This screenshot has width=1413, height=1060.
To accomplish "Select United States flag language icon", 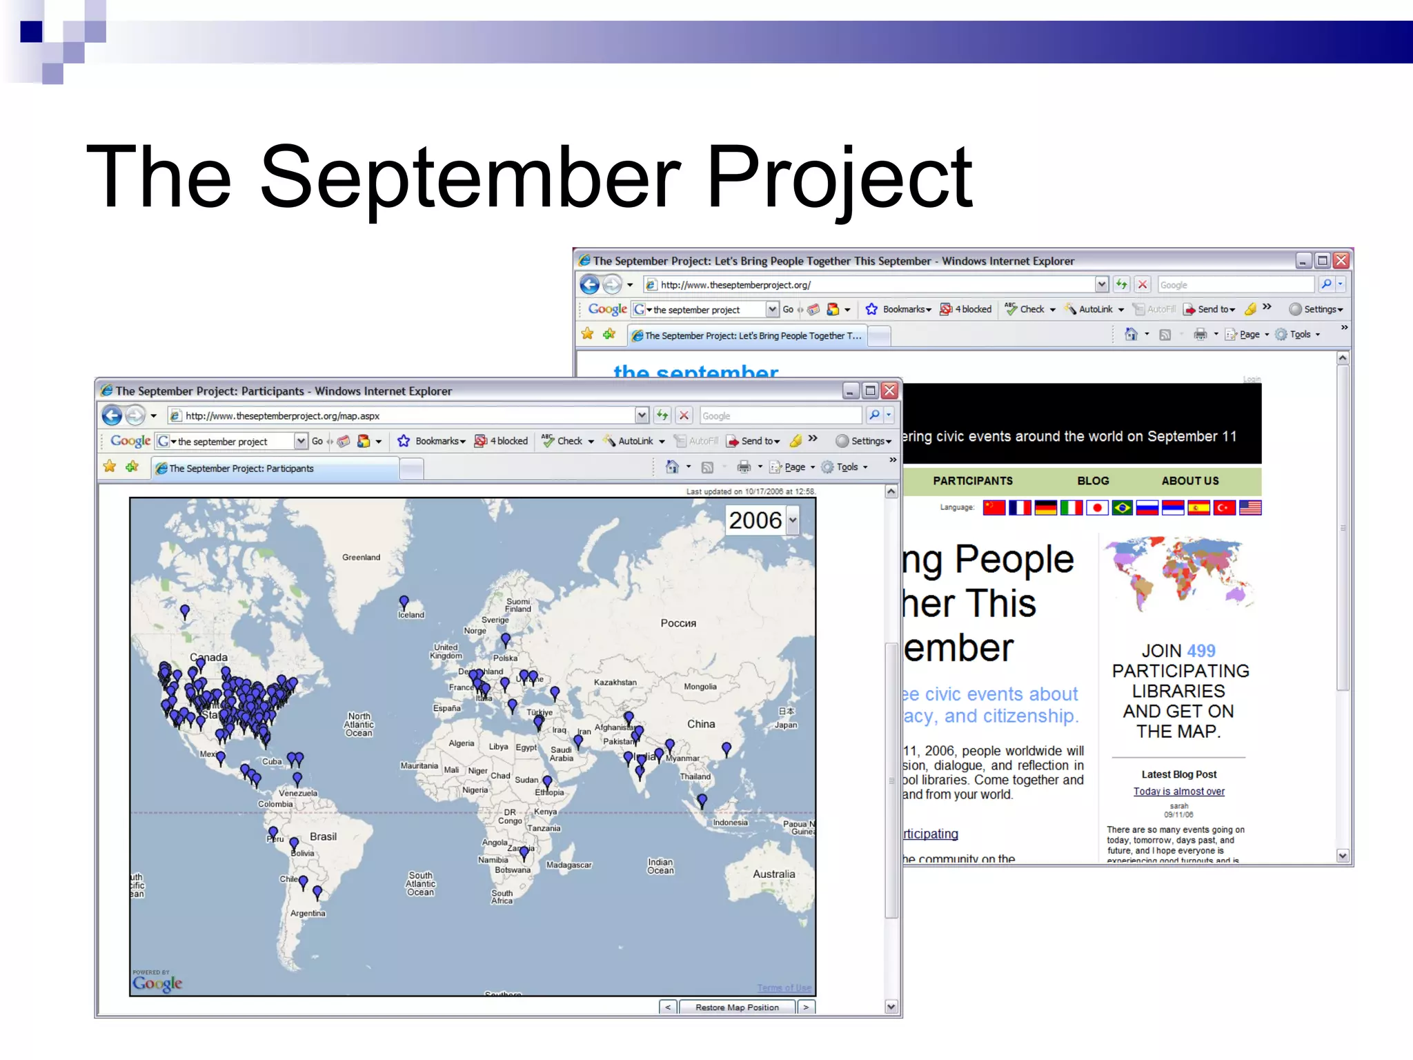I will click(x=1250, y=508).
